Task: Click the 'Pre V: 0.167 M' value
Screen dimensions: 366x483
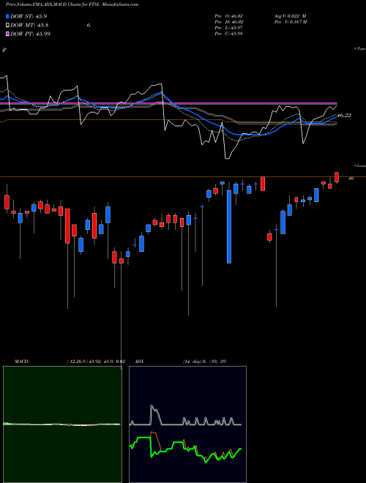Action: 290,22
